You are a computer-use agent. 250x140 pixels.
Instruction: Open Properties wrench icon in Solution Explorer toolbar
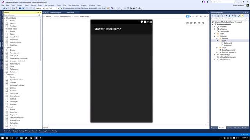pyautogui.click(x=239, y=16)
